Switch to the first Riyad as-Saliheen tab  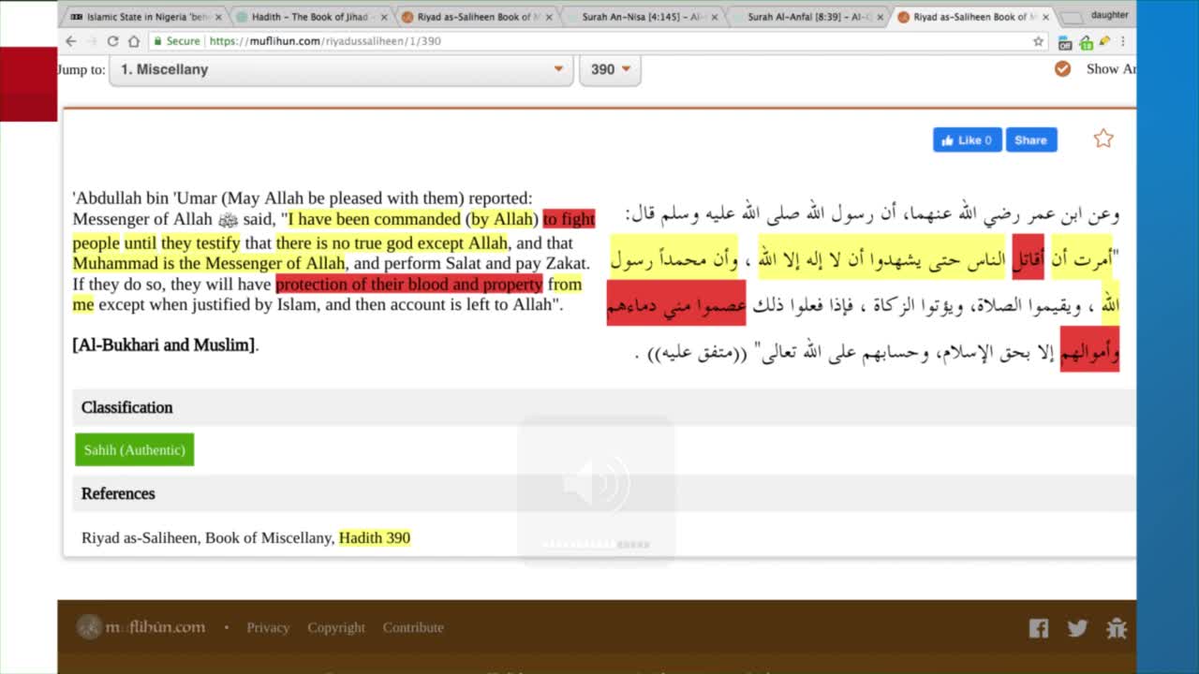coord(476,17)
